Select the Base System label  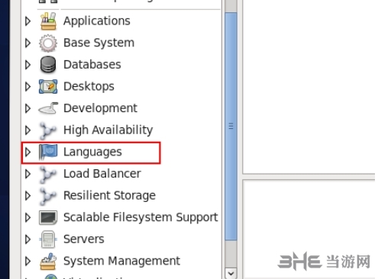pos(99,43)
